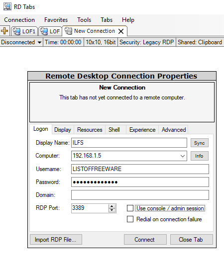Click the Time 00:00:00 status entry
224x273 pixels.
pos(63,42)
